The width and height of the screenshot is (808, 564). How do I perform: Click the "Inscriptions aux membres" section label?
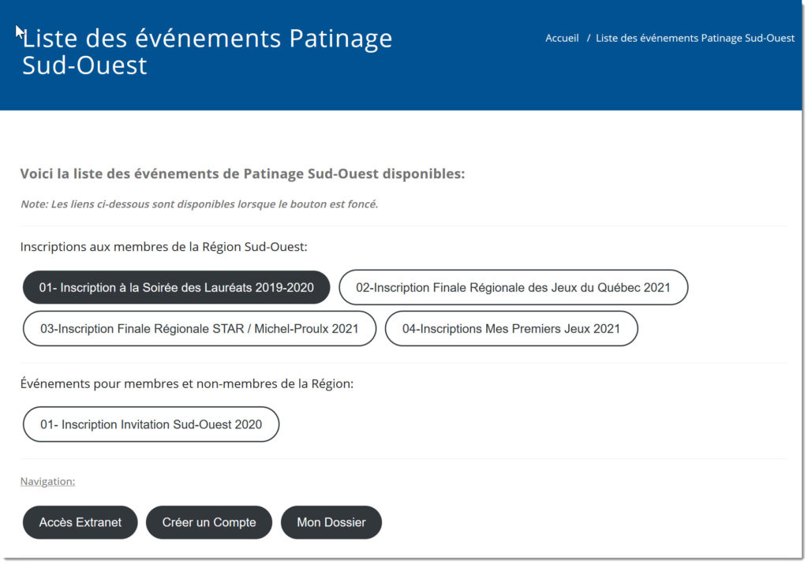(163, 247)
